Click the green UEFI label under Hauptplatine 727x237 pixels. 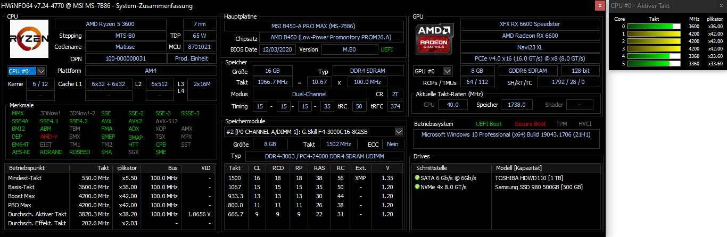pos(387,49)
